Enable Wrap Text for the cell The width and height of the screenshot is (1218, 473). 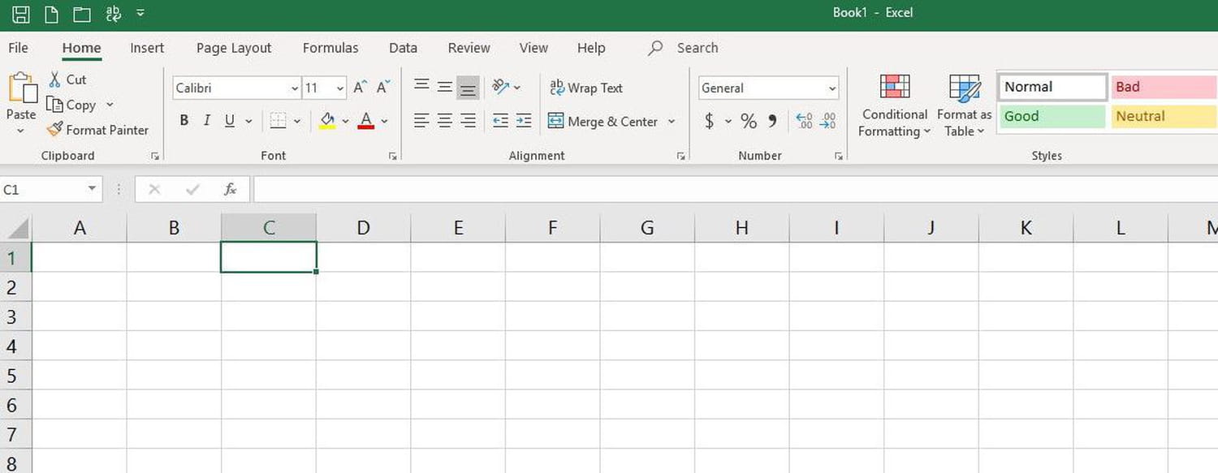[586, 88]
